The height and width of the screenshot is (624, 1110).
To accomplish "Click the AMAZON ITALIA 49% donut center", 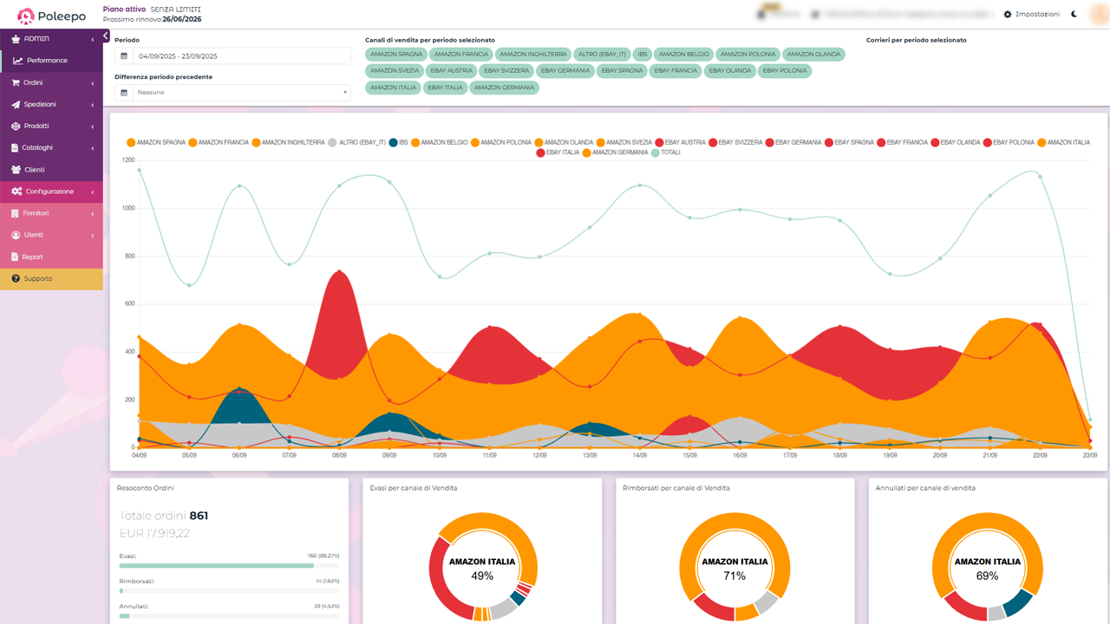I will [482, 569].
